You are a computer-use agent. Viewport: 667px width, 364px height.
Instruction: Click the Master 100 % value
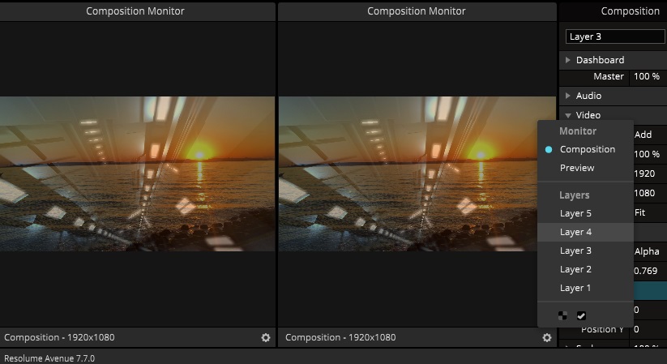(648, 77)
